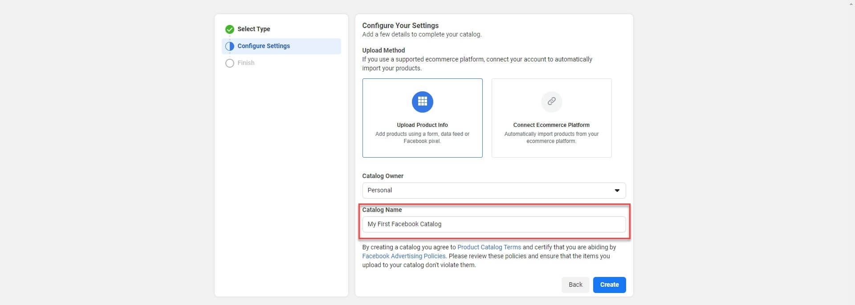Image resolution: width=855 pixels, height=305 pixels.
Task: Click the blue Create button
Action: tap(610, 285)
